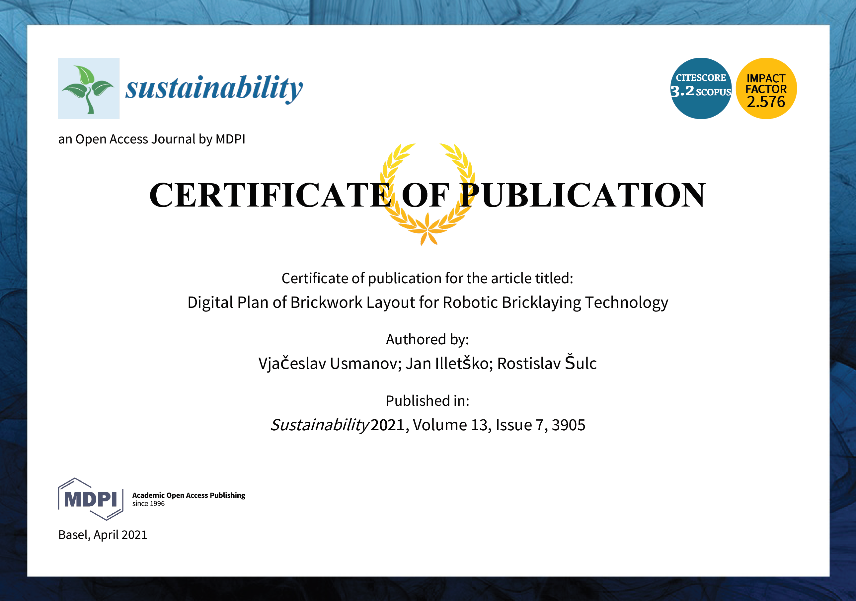The image size is (856, 601).
Task: Click the MDPI hexagon logo
Action: 91,499
